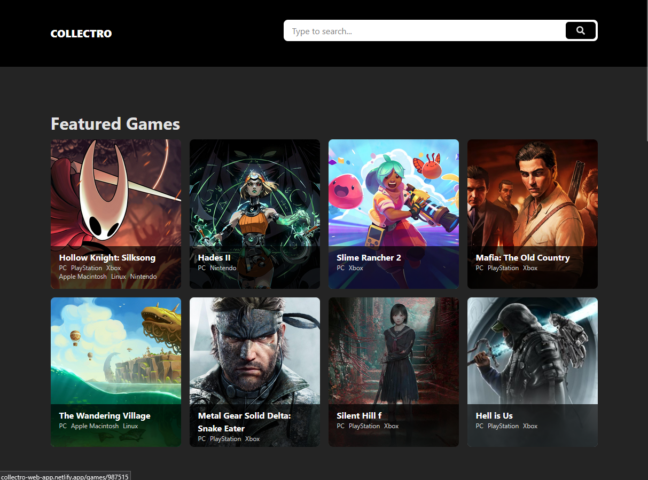Open the Hell is Us game card
Image resolution: width=648 pixels, height=480 pixels.
pos(532,350)
